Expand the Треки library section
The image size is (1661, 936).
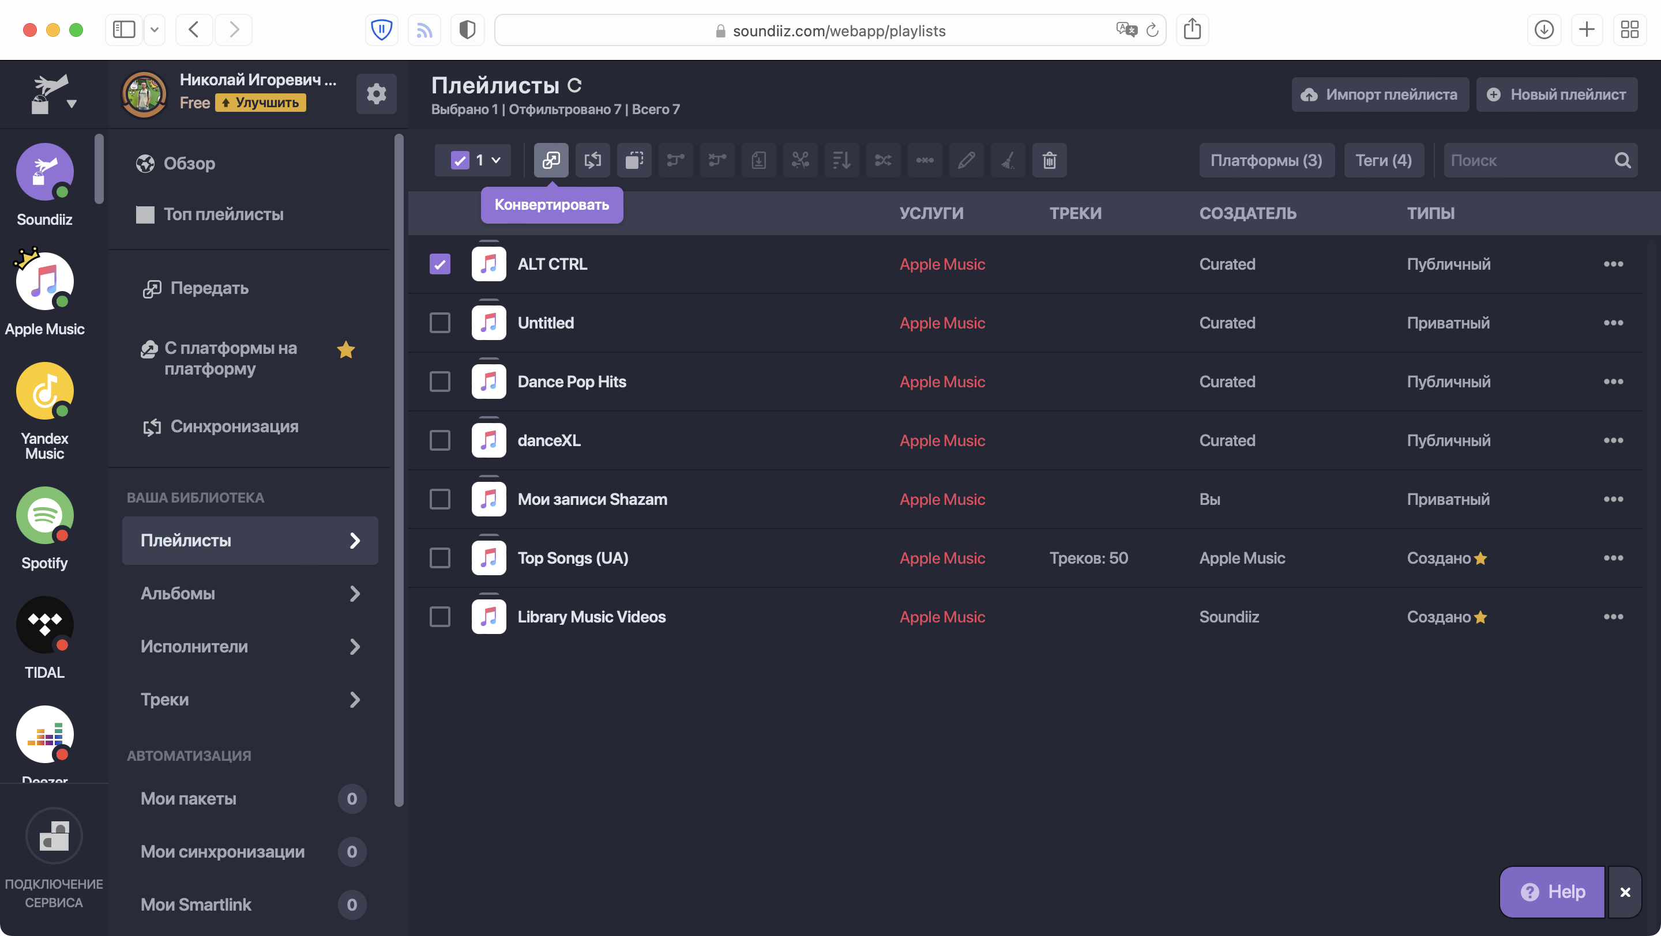click(x=250, y=699)
